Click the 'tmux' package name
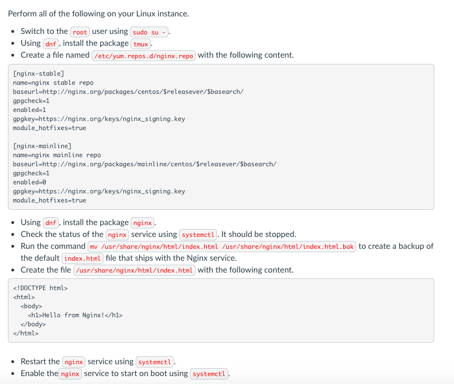 pyautogui.click(x=141, y=44)
